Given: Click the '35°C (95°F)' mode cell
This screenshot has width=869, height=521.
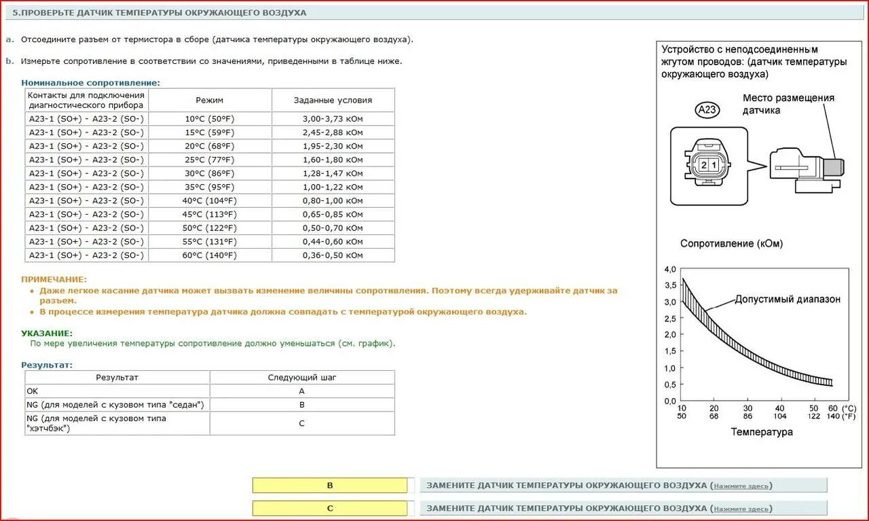Looking at the screenshot, I should point(210,187).
